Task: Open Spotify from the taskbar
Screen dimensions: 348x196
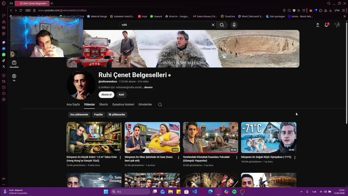Action: tap(234, 192)
